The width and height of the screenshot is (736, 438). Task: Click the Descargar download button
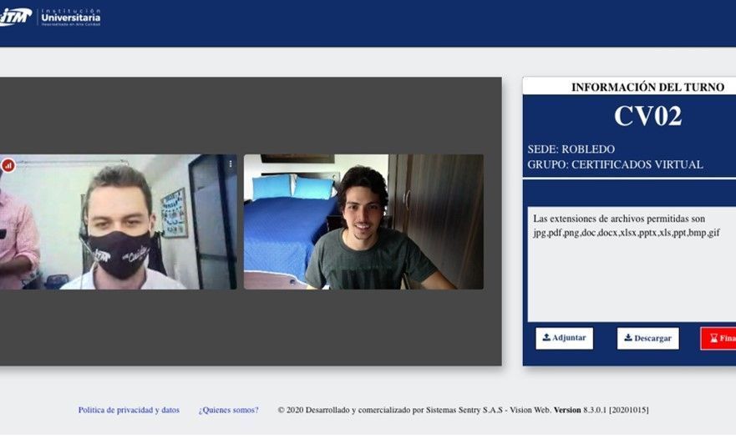pos(647,338)
